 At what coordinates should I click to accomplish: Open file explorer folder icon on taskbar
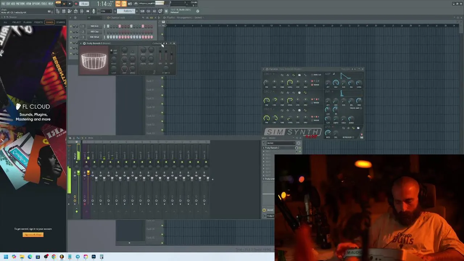pyautogui.click(x=22, y=257)
